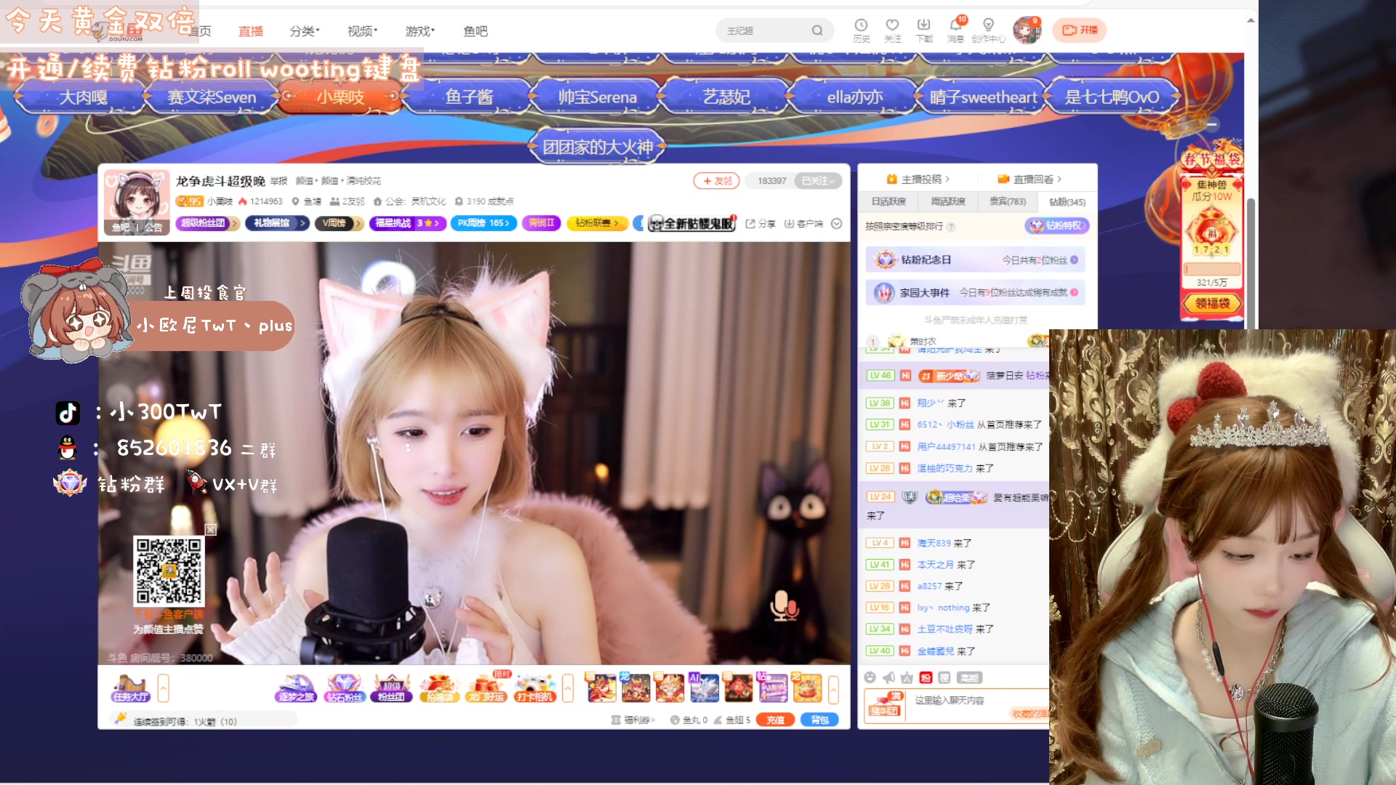Screen dimensions: 1396x785
Task: Open 消息 message bell icon
Action: [956, 30]
